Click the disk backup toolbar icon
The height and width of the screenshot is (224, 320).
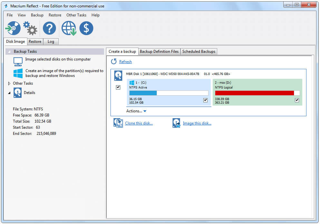(13, 28)
